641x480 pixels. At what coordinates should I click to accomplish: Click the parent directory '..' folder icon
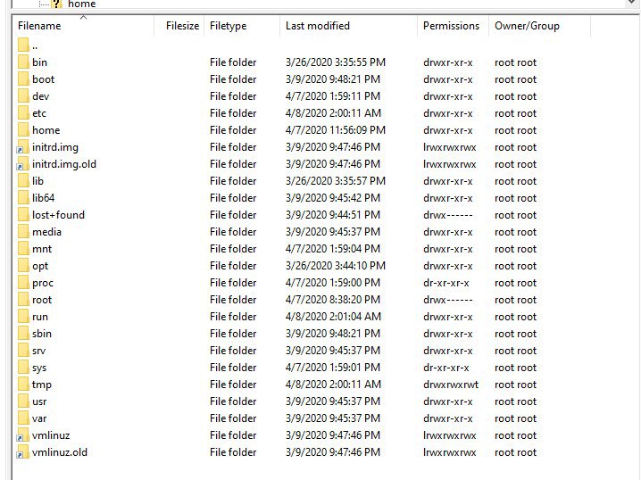click(x=23, y=46)
